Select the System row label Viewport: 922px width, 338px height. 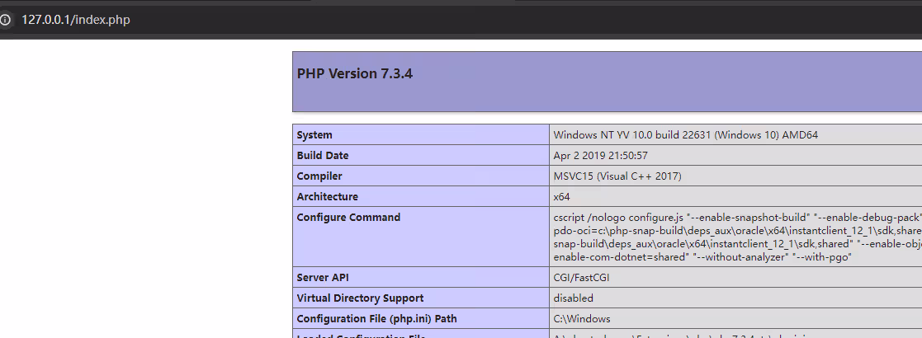click(x=314, y=135)
